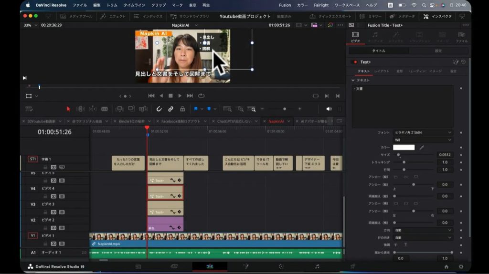The image size is (489, 274).
Task: Lock the ビデオ 4 track
Action: (x=46, y=196)
